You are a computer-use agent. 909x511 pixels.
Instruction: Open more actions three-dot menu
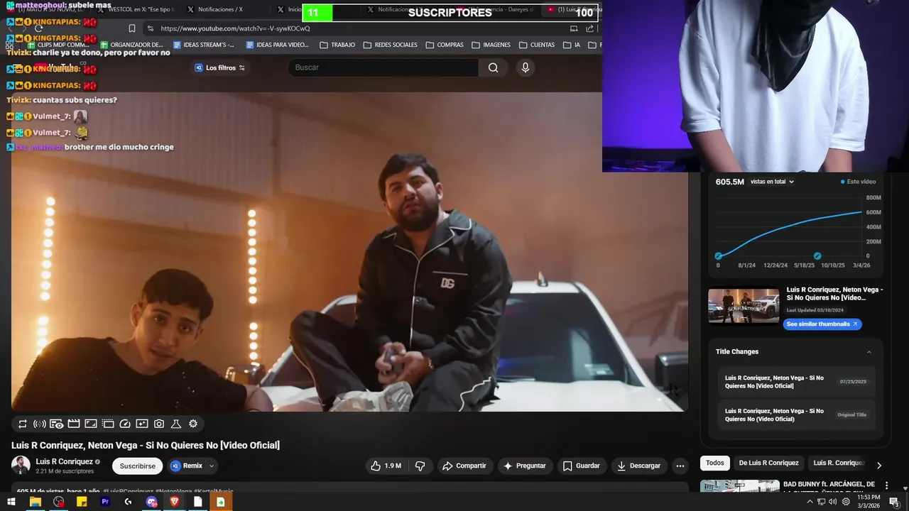click(680, 466)
